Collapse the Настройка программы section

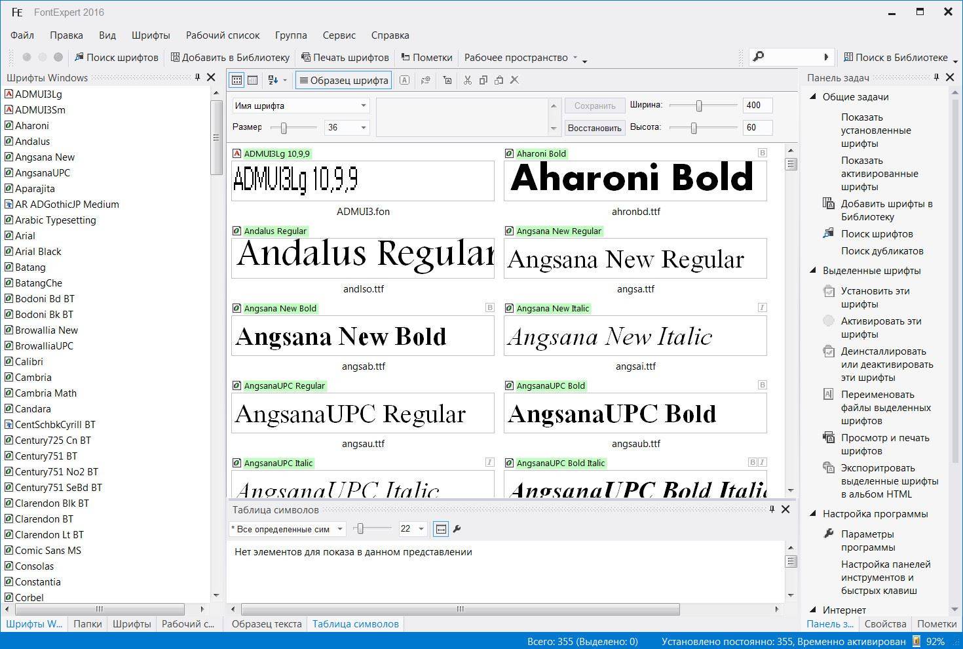[x=814, y=514]
